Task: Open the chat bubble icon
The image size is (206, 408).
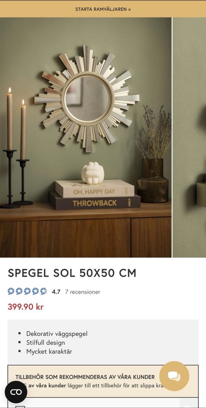Action: [x=174, y=376]
